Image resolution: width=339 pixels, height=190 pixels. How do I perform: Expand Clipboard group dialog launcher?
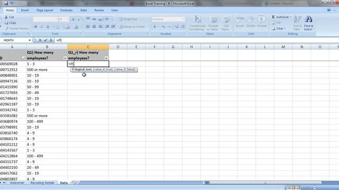click(29, 34)
